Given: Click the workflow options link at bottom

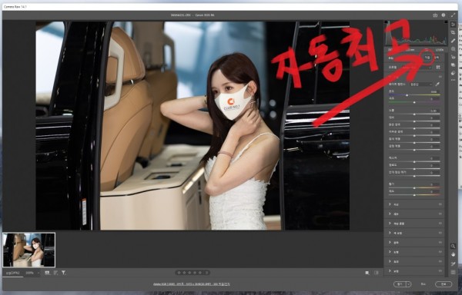Looking at the screenshot, I should click(x=192, y=284).
